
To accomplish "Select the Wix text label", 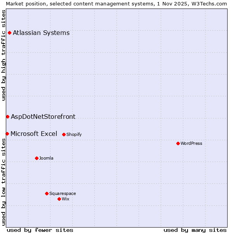I will 65,199.
